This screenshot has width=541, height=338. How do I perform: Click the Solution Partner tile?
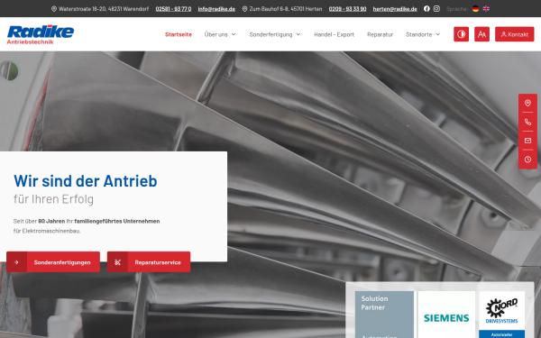click(384, 315)
